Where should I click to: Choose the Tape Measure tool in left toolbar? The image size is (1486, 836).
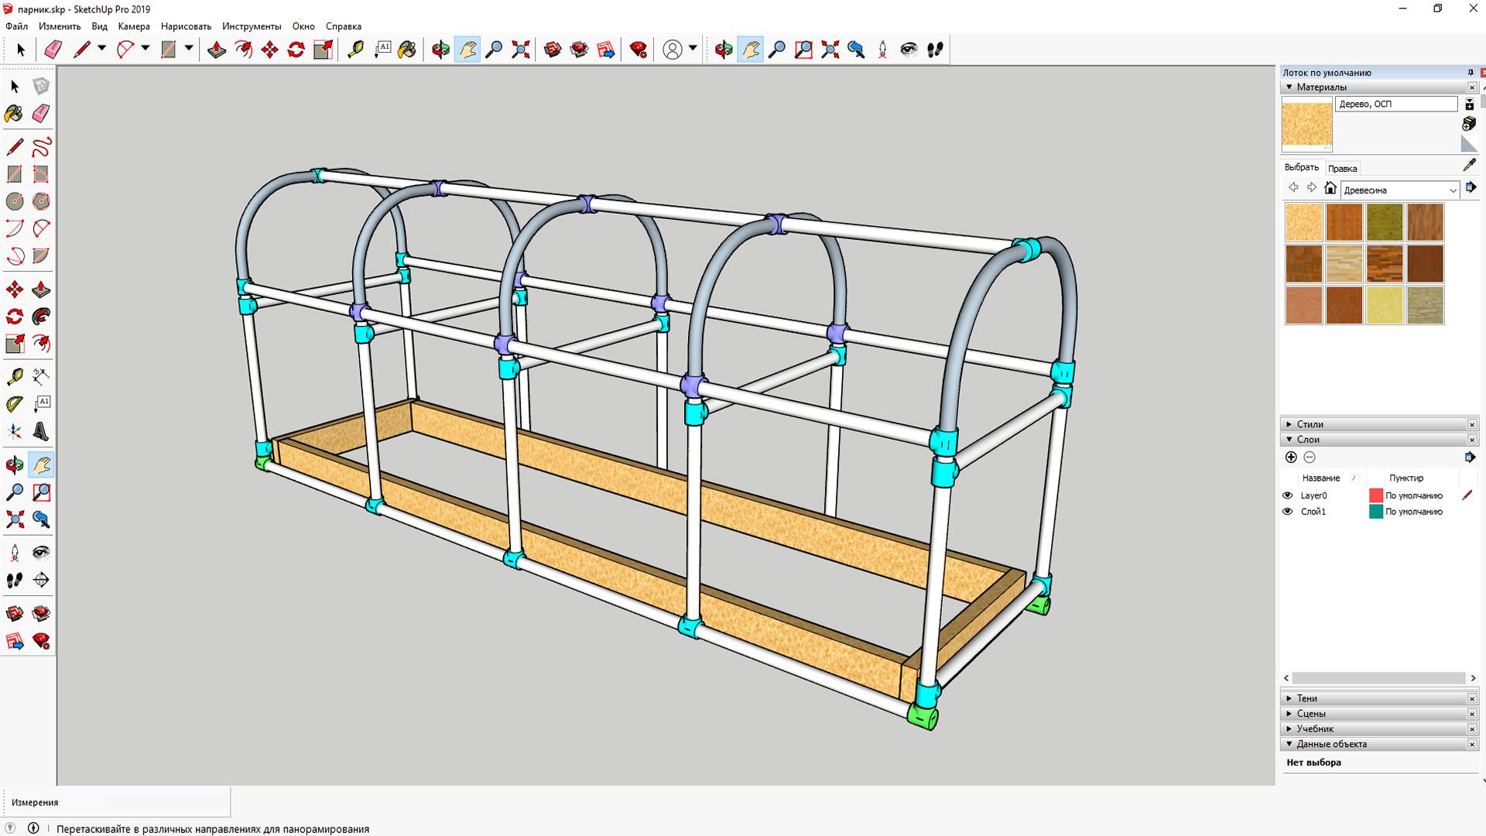pos(15,377)
